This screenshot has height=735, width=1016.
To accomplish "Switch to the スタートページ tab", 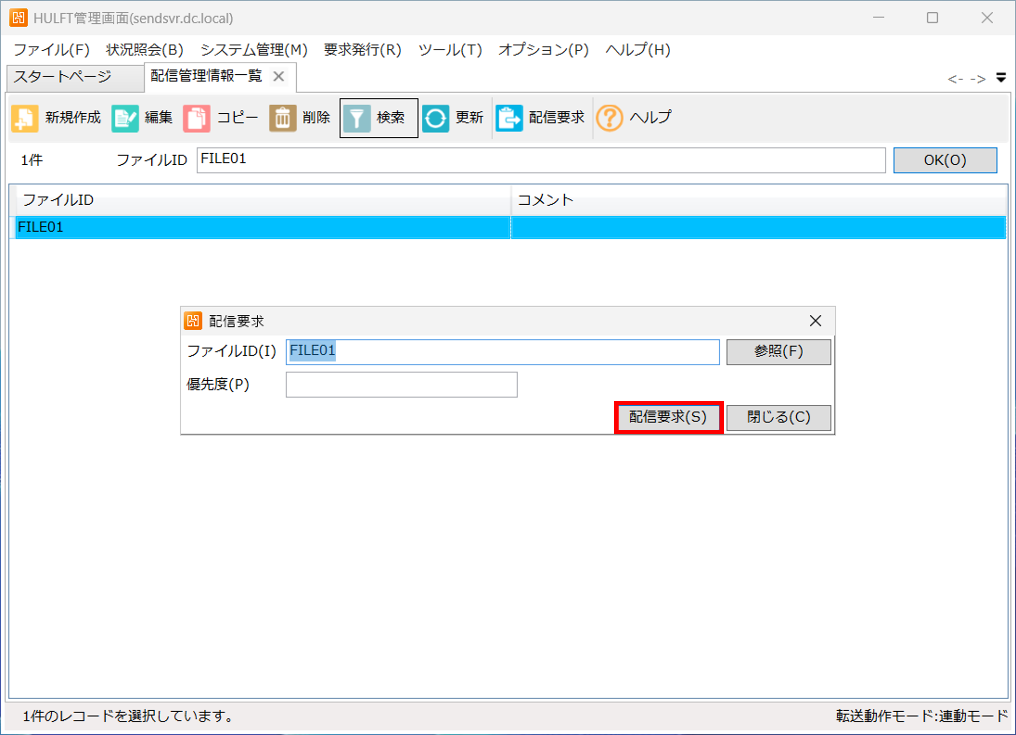I will 63,77.
